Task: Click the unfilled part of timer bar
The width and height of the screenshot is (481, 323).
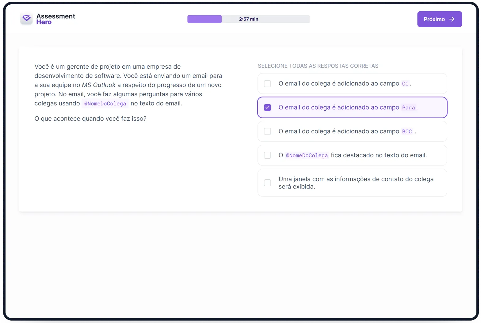Action: click(x=266, y=19)
